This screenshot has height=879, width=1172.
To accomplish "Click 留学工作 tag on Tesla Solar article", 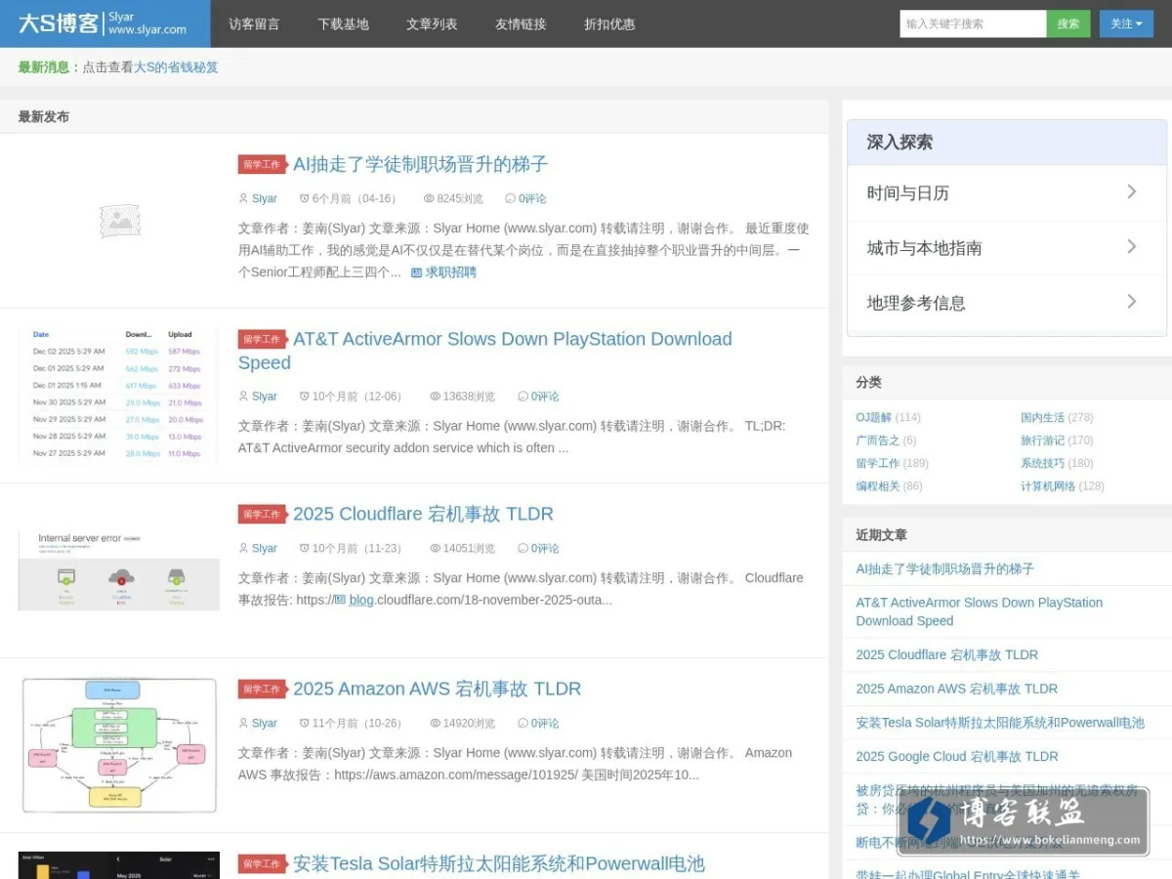I will 262,863.
